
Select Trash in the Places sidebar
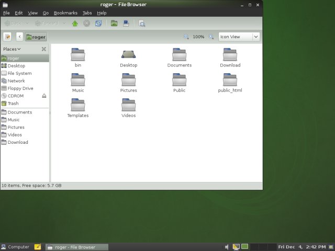point(13,104)
